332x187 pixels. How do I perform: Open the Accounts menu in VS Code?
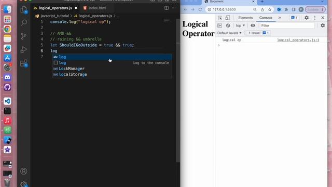click(24, 171)
